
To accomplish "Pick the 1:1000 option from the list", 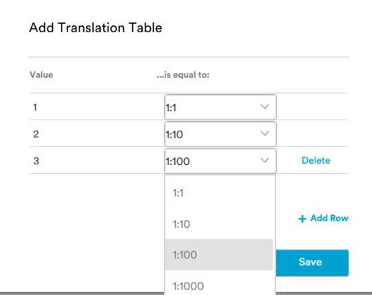I will pyautogui.click(x=219, y=283).
